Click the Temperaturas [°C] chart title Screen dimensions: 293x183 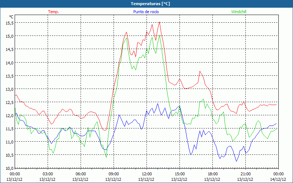pos(150,4)
